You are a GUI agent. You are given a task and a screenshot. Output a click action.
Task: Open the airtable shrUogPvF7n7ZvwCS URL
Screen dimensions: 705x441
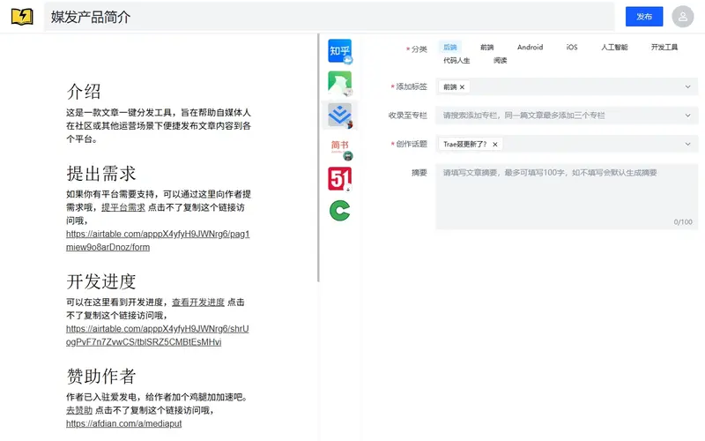pyautogui.click(x=158, y=335)
